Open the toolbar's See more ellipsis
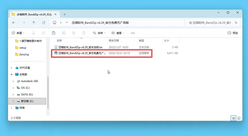The height and width of the screenshot is (136, 248). tap(133, 33)
